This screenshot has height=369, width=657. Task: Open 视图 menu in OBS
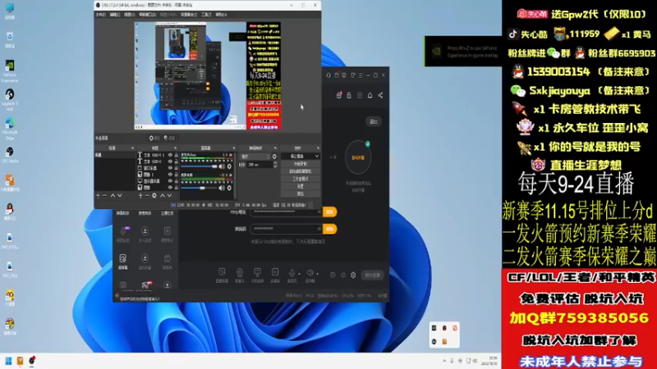tap(130, 15)
